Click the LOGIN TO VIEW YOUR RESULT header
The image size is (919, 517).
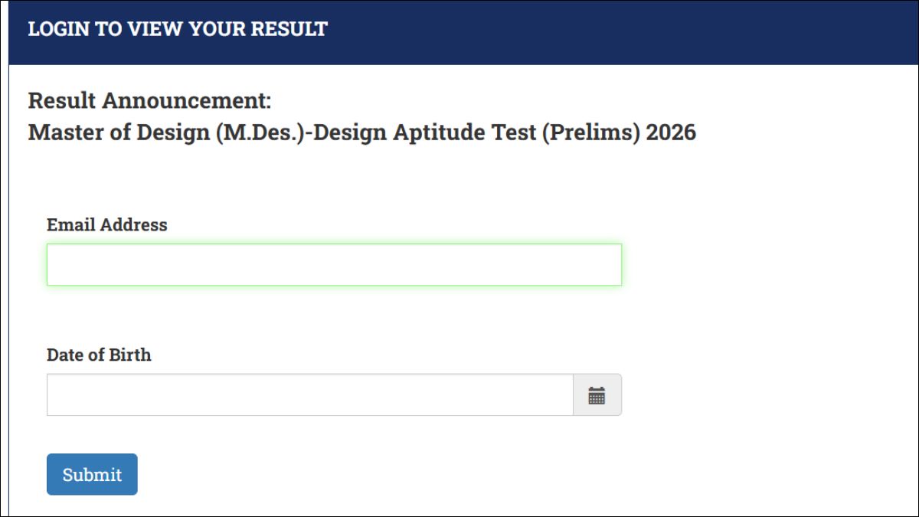tap(177, 29)
